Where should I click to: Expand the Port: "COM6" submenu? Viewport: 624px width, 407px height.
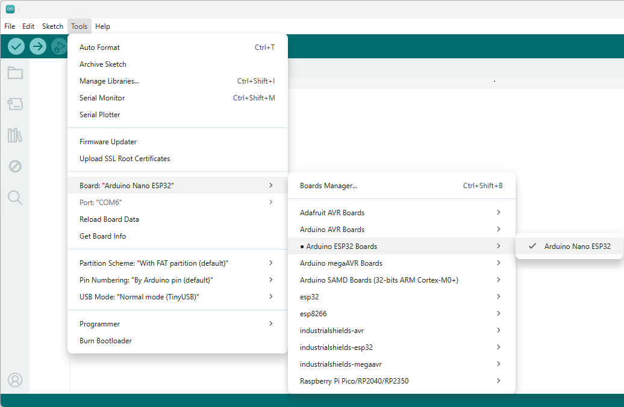[x=178, y=202]
